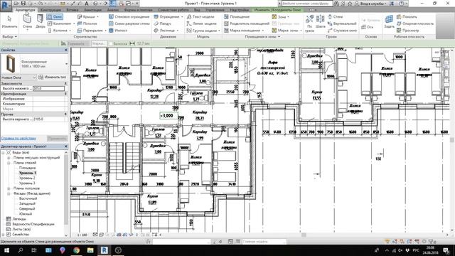Viewport: 455px width, 256px height.
Task: Choose Стеновое ограждение tool
Action: (129, 17)
